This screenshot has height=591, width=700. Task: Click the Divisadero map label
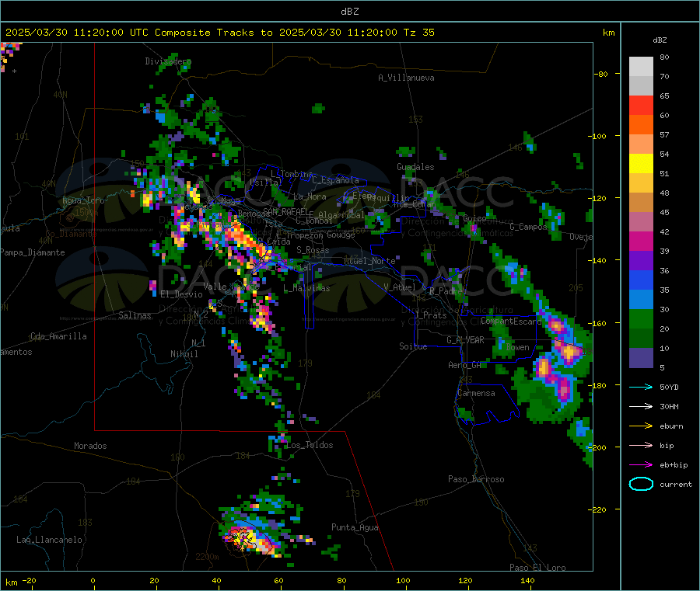click(168, 61)
